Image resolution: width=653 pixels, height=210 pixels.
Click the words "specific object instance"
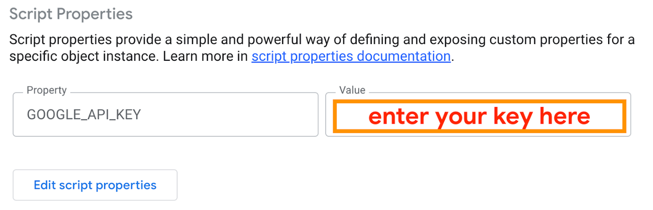(x=83, y=57)
